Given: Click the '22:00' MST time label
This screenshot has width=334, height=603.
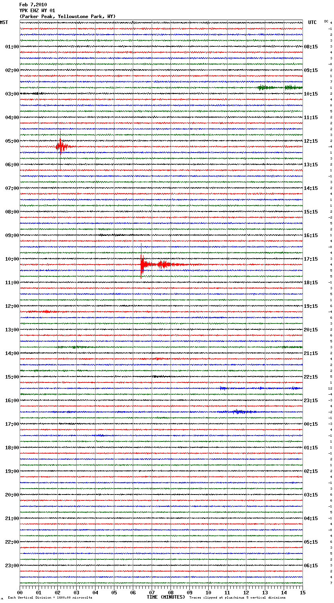Looking at the screenshot, I should click(12, 542).
